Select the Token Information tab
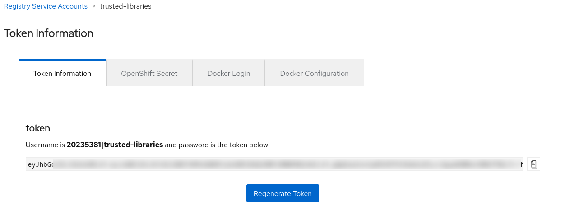 coord(62,73)
